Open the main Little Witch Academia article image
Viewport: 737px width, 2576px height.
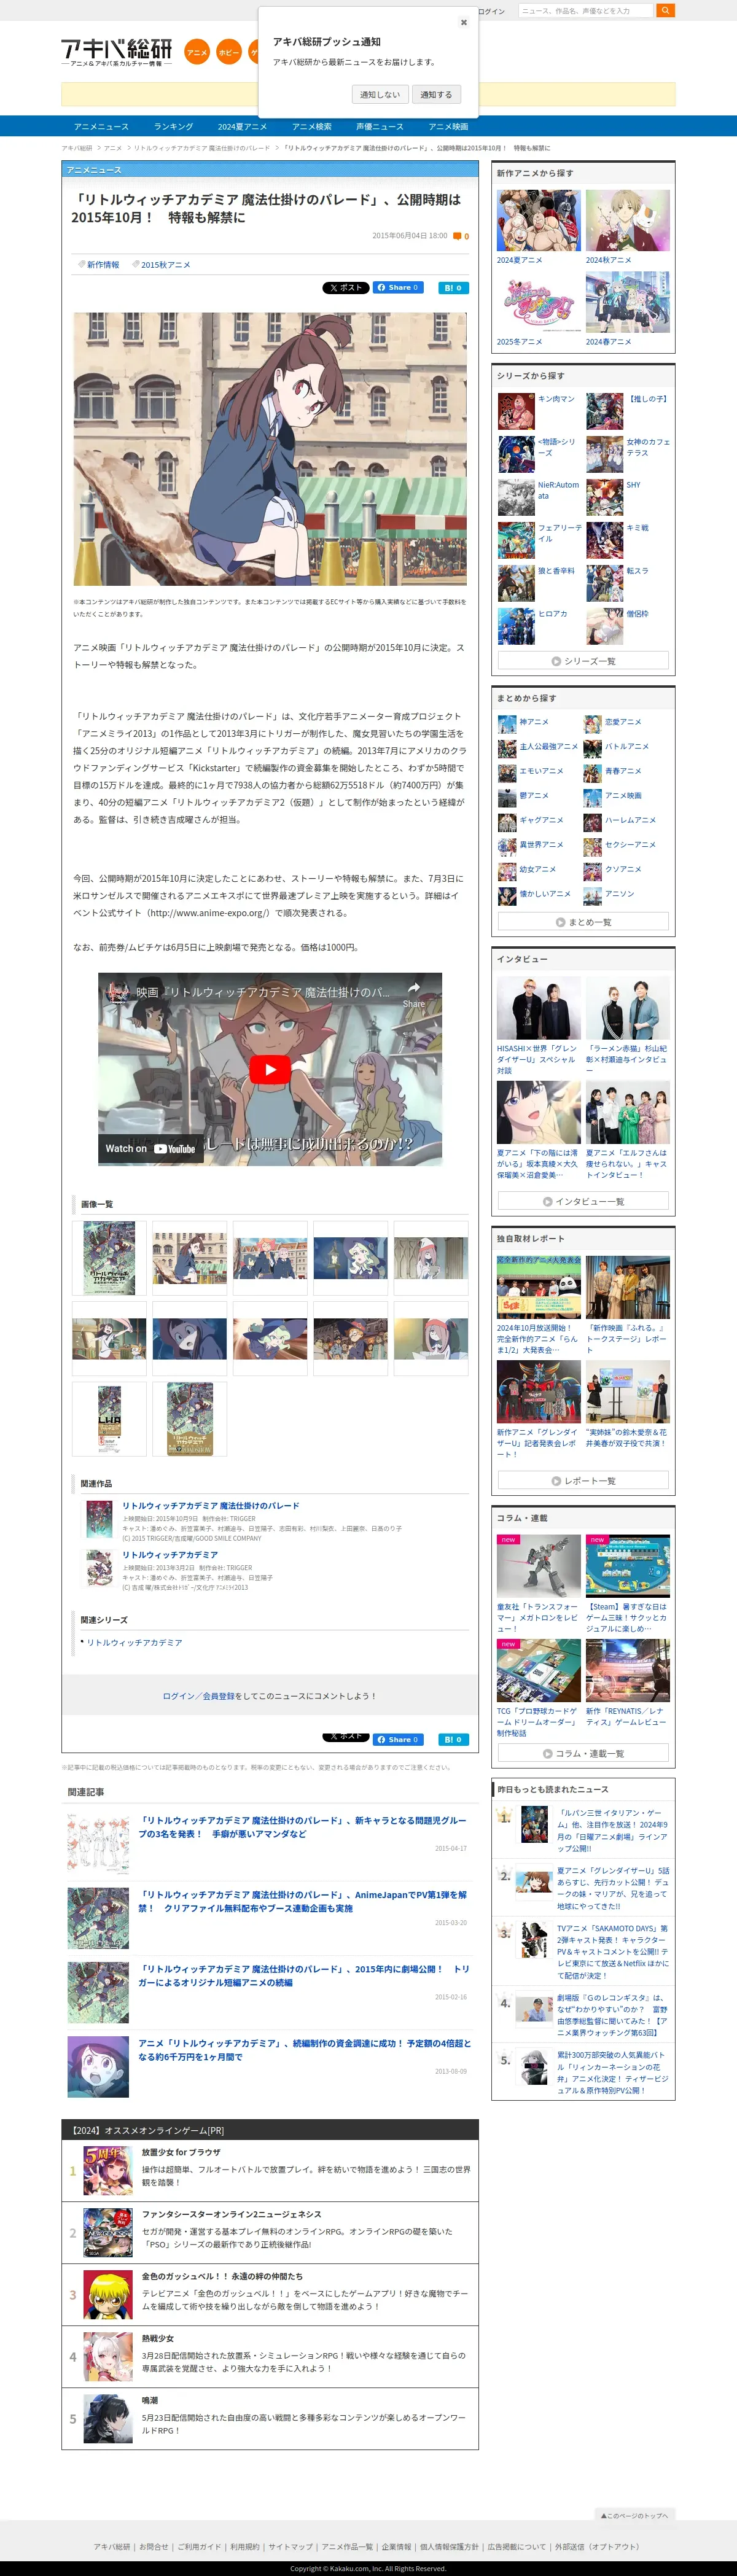(x=270, y=449)
